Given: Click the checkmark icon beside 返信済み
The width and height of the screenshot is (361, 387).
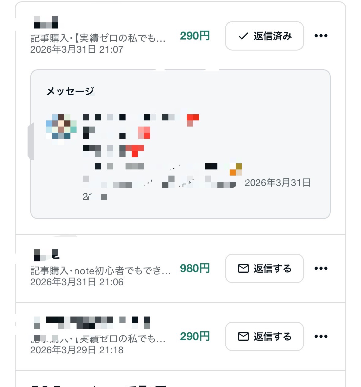Looking at the screenshot, I should 243,36.
